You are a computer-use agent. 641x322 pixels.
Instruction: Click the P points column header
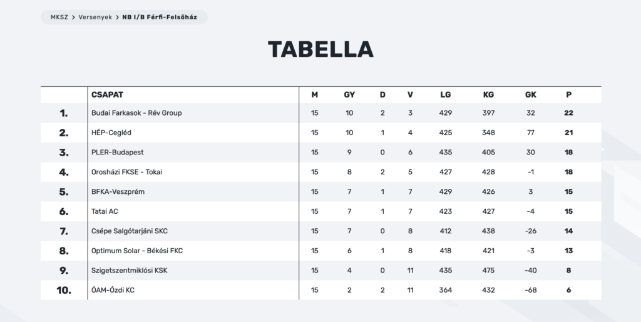(x=568, y=94)
